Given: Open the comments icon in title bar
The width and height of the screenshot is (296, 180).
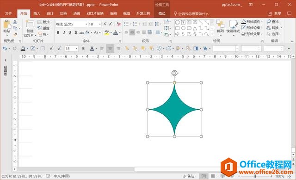Looking at the screenshot, I should coord(289,13).
